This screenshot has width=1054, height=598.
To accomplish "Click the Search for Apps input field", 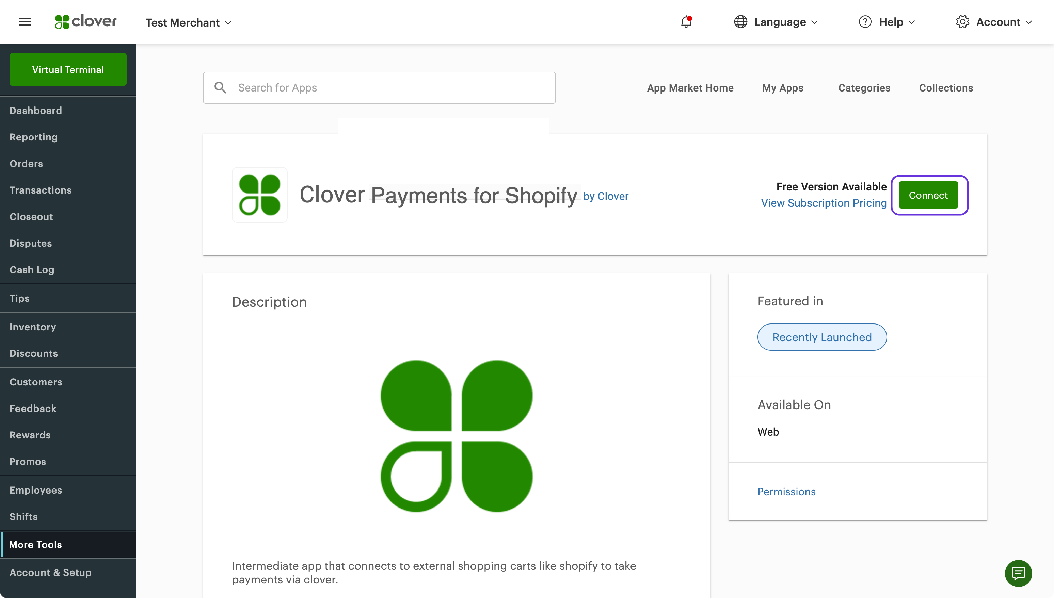I will (x=379, y=87).
